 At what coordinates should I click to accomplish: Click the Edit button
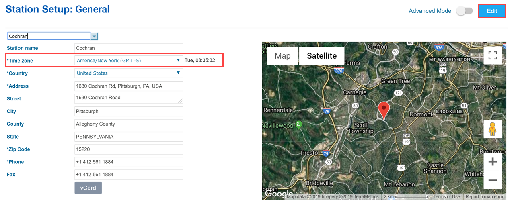pyautogui.click(x=492, y=11)
